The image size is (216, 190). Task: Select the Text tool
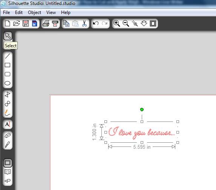pyautogui.click(x=8, y=124)
